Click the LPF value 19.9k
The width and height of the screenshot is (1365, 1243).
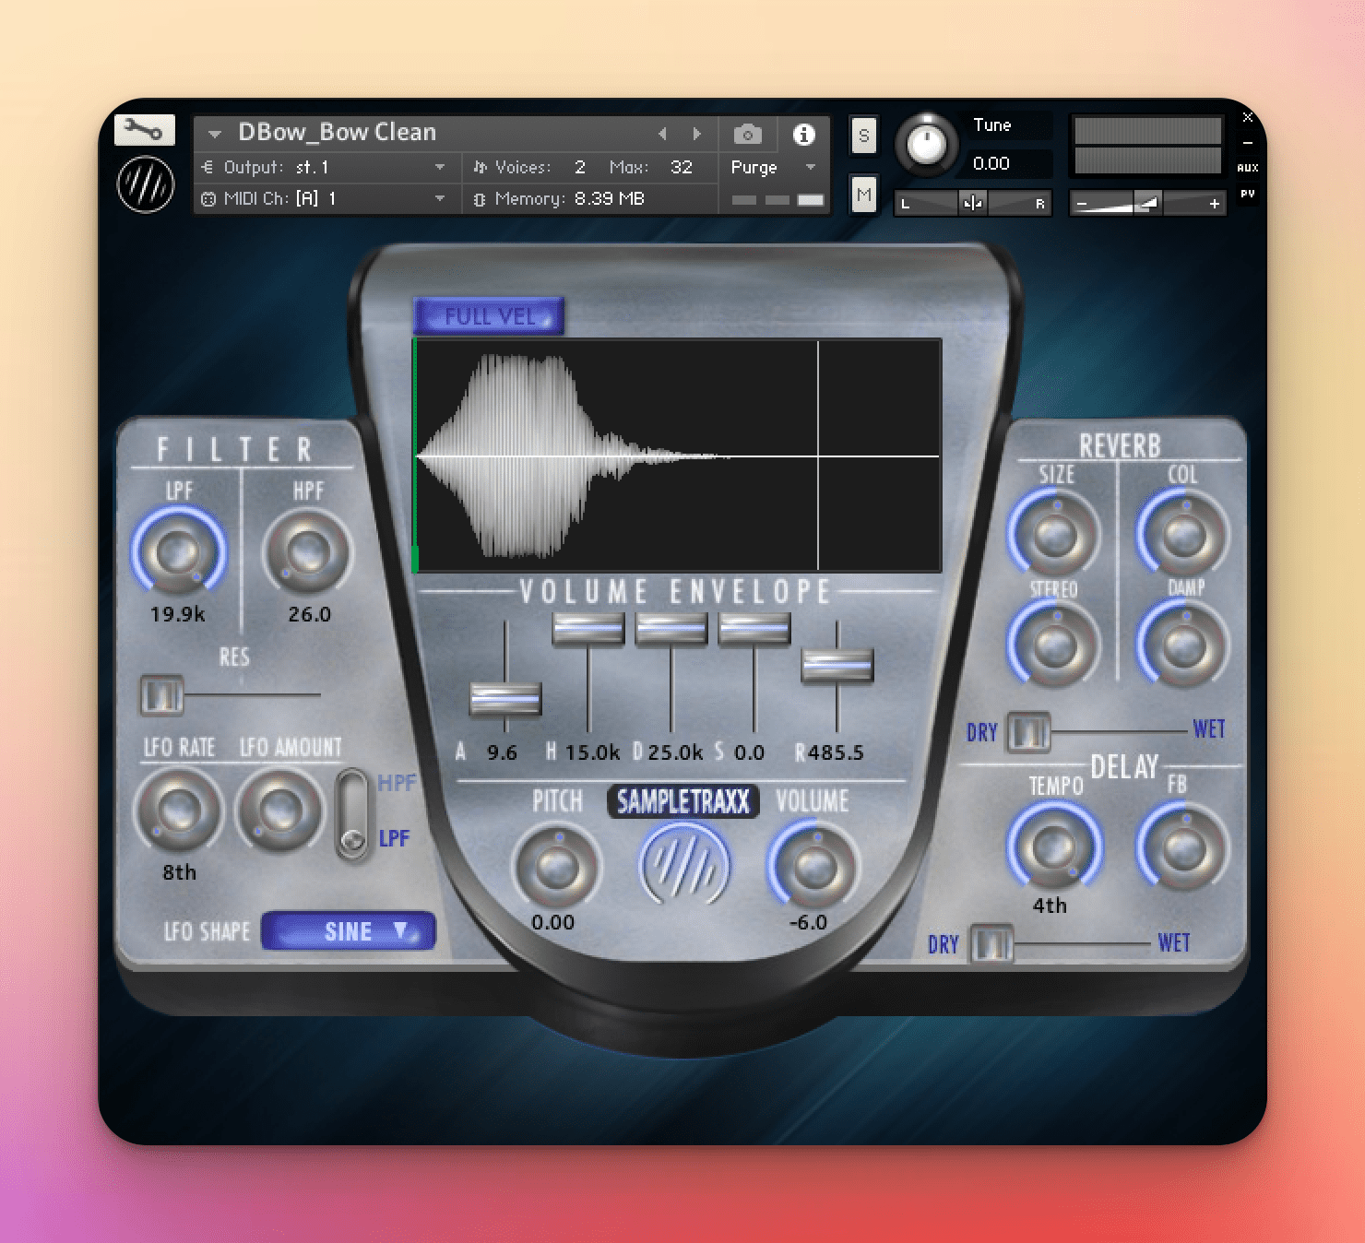pos(178,614)
